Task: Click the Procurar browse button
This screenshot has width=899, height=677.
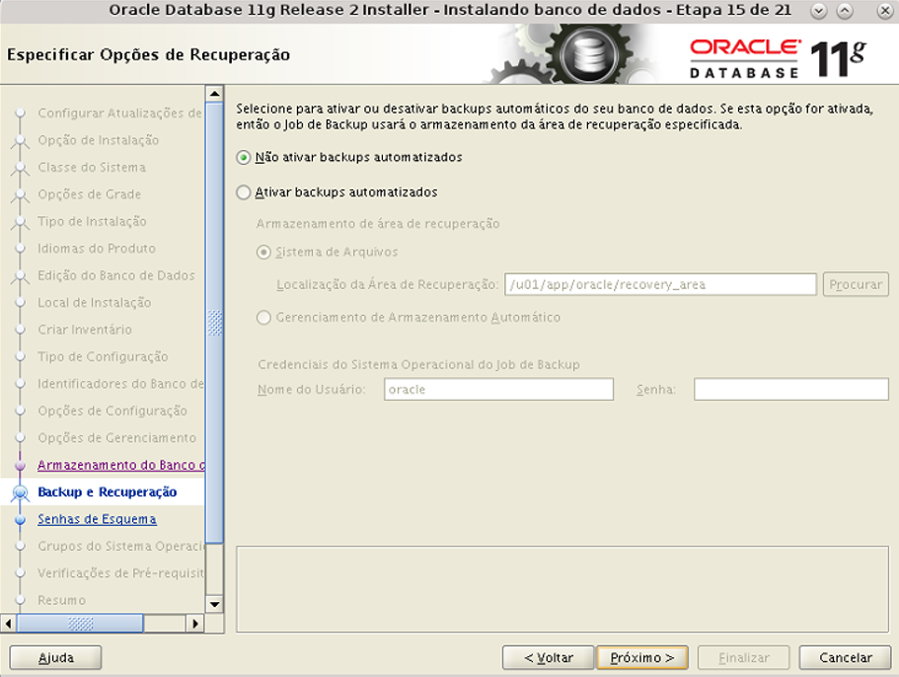Action: tap(856, 284)
